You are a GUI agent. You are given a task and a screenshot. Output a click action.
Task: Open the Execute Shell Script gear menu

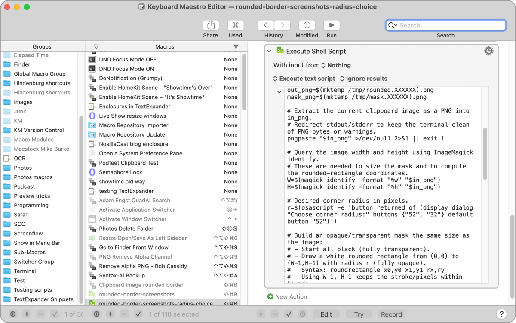click(488, 51)
